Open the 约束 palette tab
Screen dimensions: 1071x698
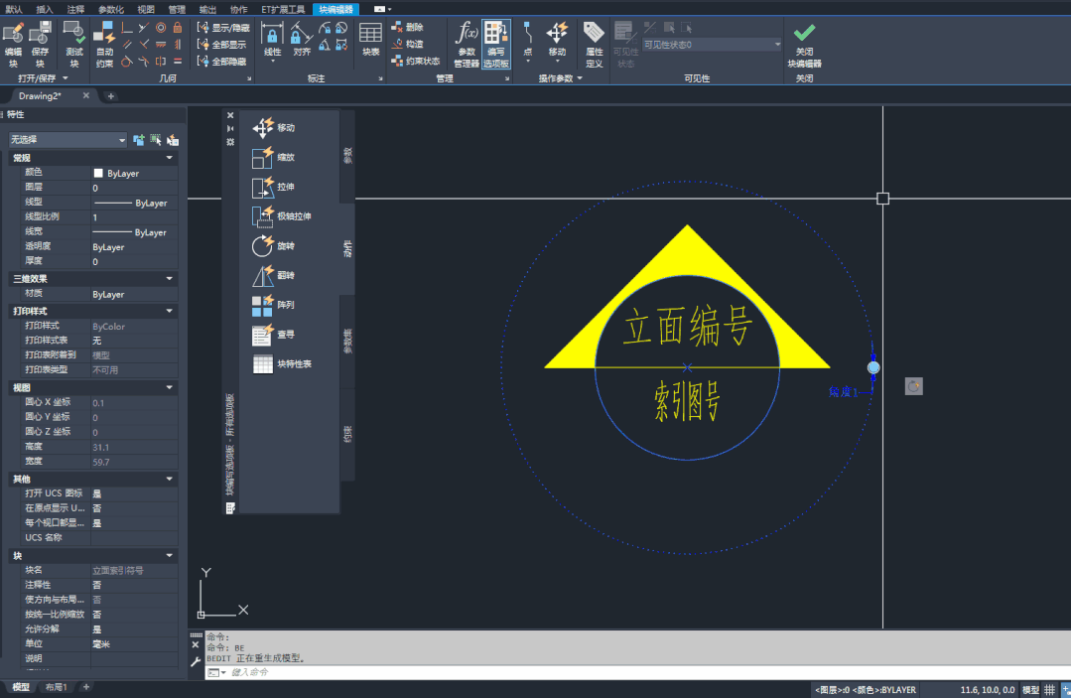347,434
